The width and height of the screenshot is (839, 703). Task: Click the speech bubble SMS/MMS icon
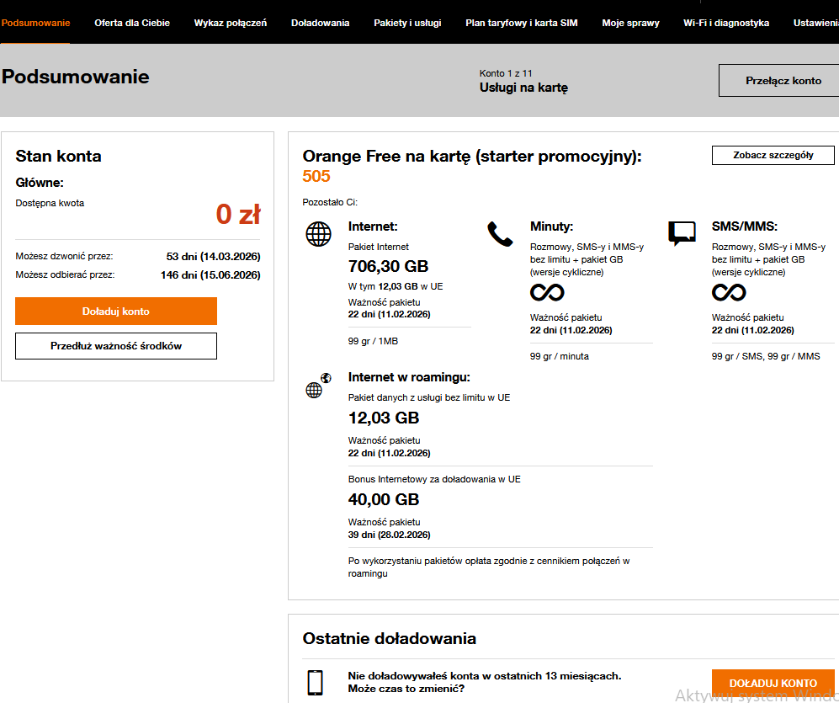(x=682, y=233)
